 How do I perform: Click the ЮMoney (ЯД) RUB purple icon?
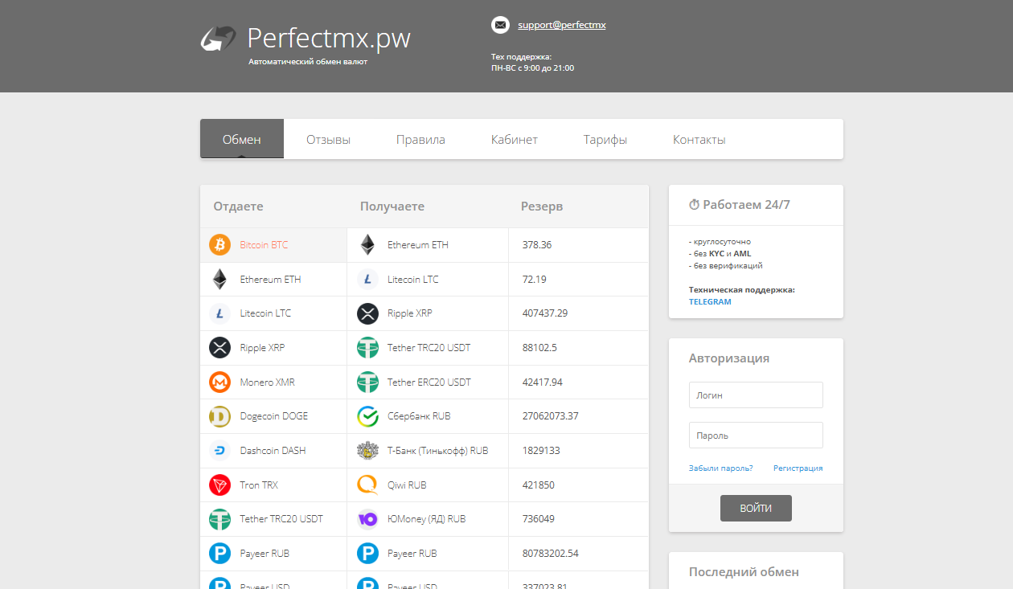[x=367, y=519]
